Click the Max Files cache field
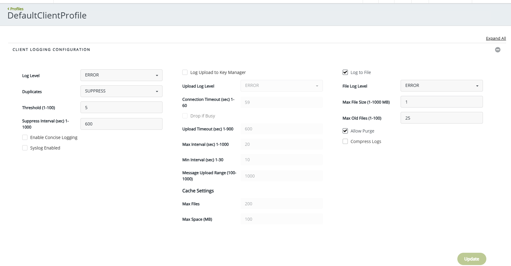Screen dimensions: 511x266 coord(282,204)
